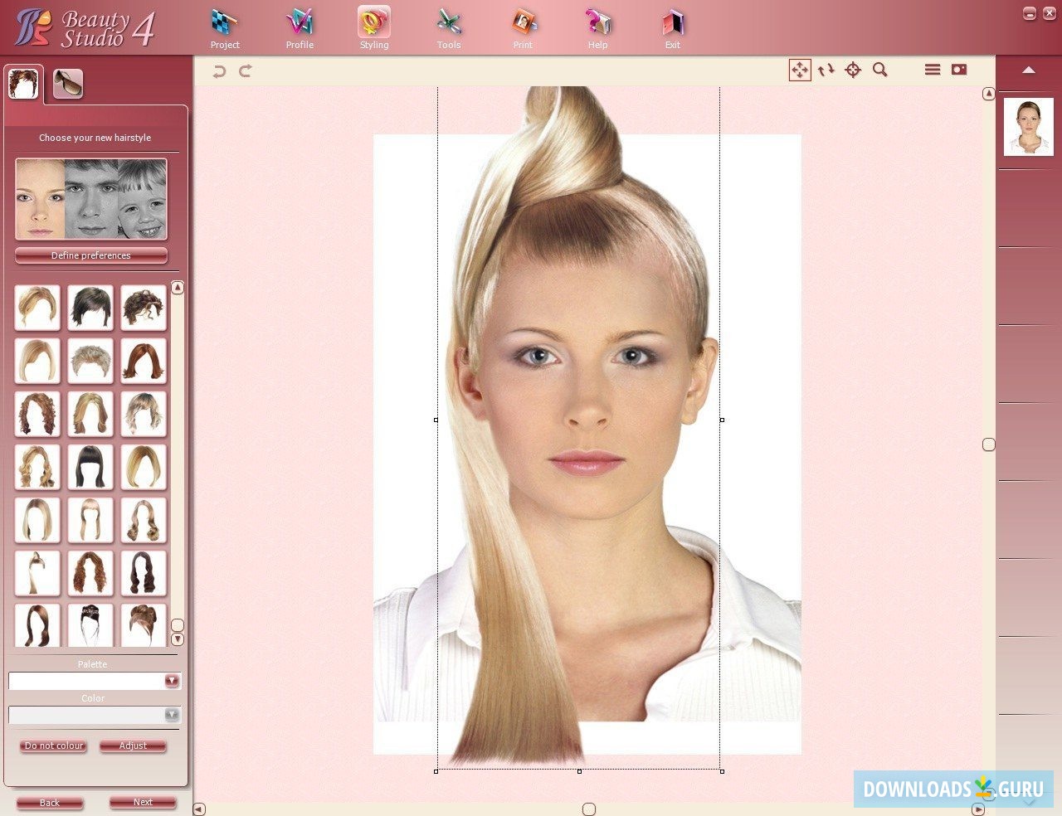Viewport: 1062px width, 816px height.
Task: Click the Redo arrow icon
Action: (246, 71)
